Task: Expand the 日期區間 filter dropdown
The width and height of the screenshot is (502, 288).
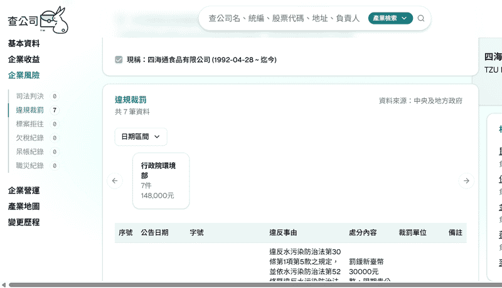Action: coord(141,136)
